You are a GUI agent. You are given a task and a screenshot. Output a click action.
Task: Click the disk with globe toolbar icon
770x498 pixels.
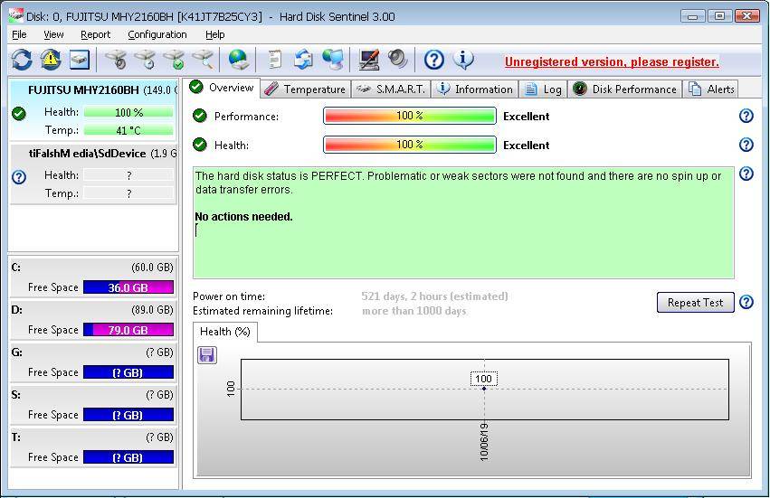pyautogui.click(x=238, y=60)
